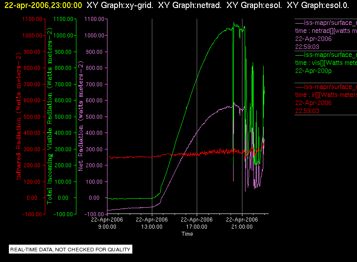The width and height of the screenshot is (357, 262).
Task: Click the 'time : netrad' legend line
Action: tap(326, 31)
